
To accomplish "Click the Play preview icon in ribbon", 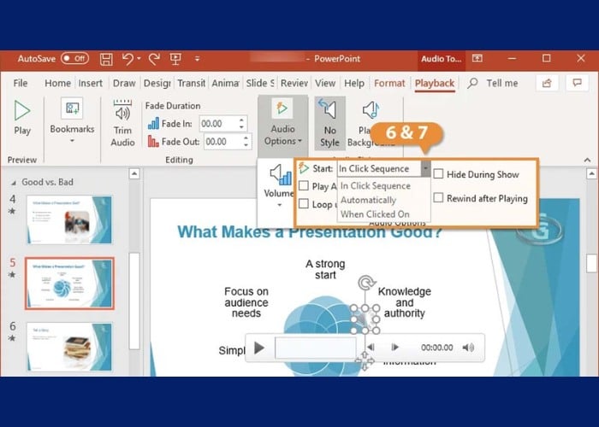I will [22, 114].
